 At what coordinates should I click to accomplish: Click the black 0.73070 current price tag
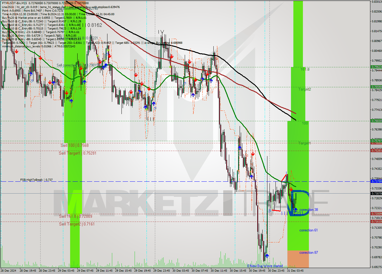click(x=376, y=193)
